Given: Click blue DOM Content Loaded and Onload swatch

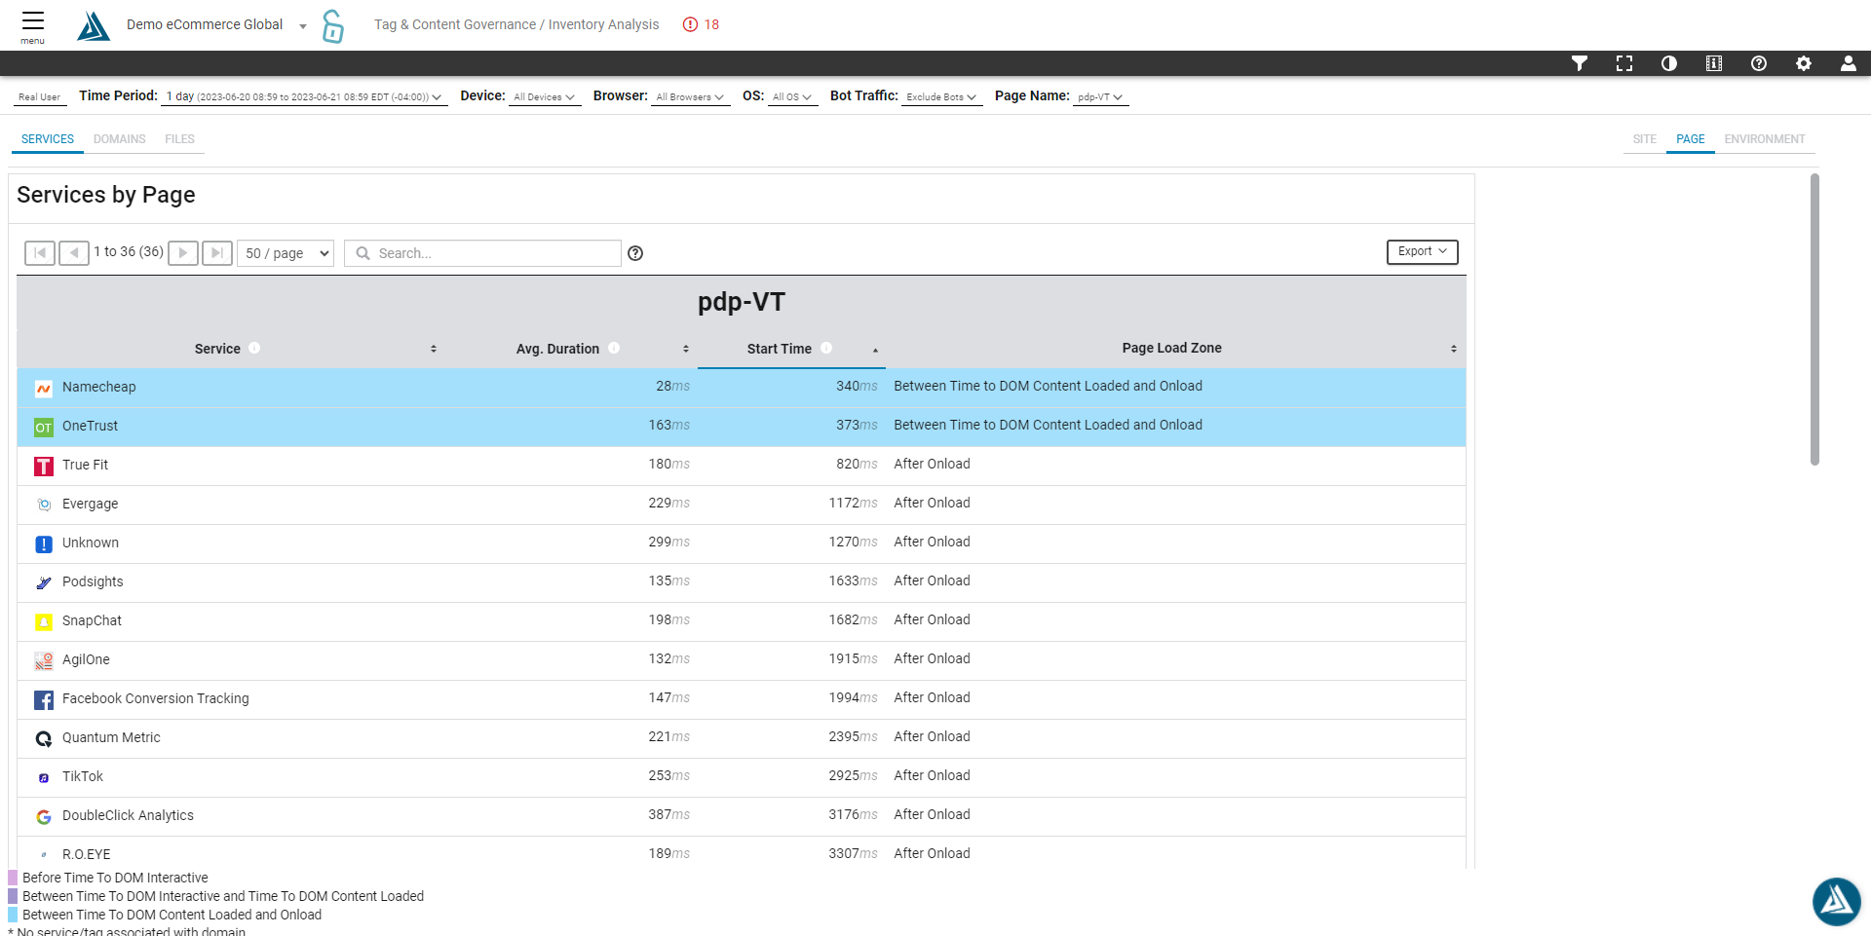Looking at the screenshot, I should pos(13,915).
